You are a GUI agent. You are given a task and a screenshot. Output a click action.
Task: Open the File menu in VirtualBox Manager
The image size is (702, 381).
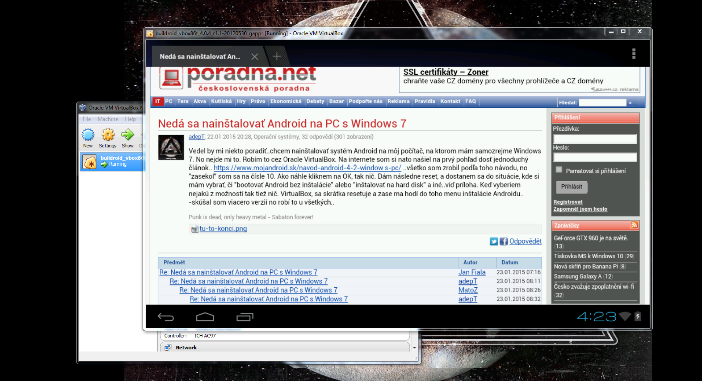click(87, 119)
